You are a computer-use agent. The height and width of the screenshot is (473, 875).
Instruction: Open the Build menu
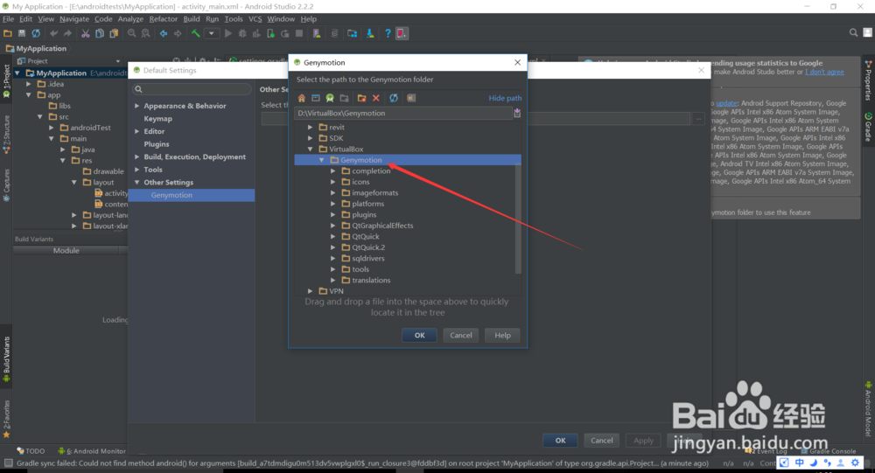[192, 19]
